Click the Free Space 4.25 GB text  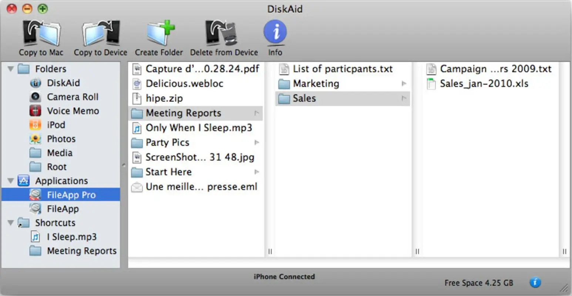[479, 283]
